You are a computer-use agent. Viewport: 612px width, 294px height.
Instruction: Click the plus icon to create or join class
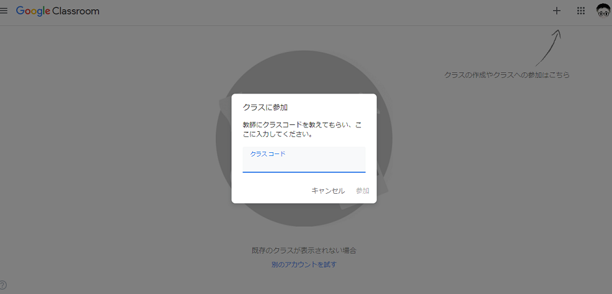[557, 11]
